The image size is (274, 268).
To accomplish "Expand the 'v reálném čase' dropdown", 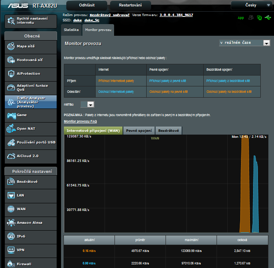I will click(x=244, y=43).
